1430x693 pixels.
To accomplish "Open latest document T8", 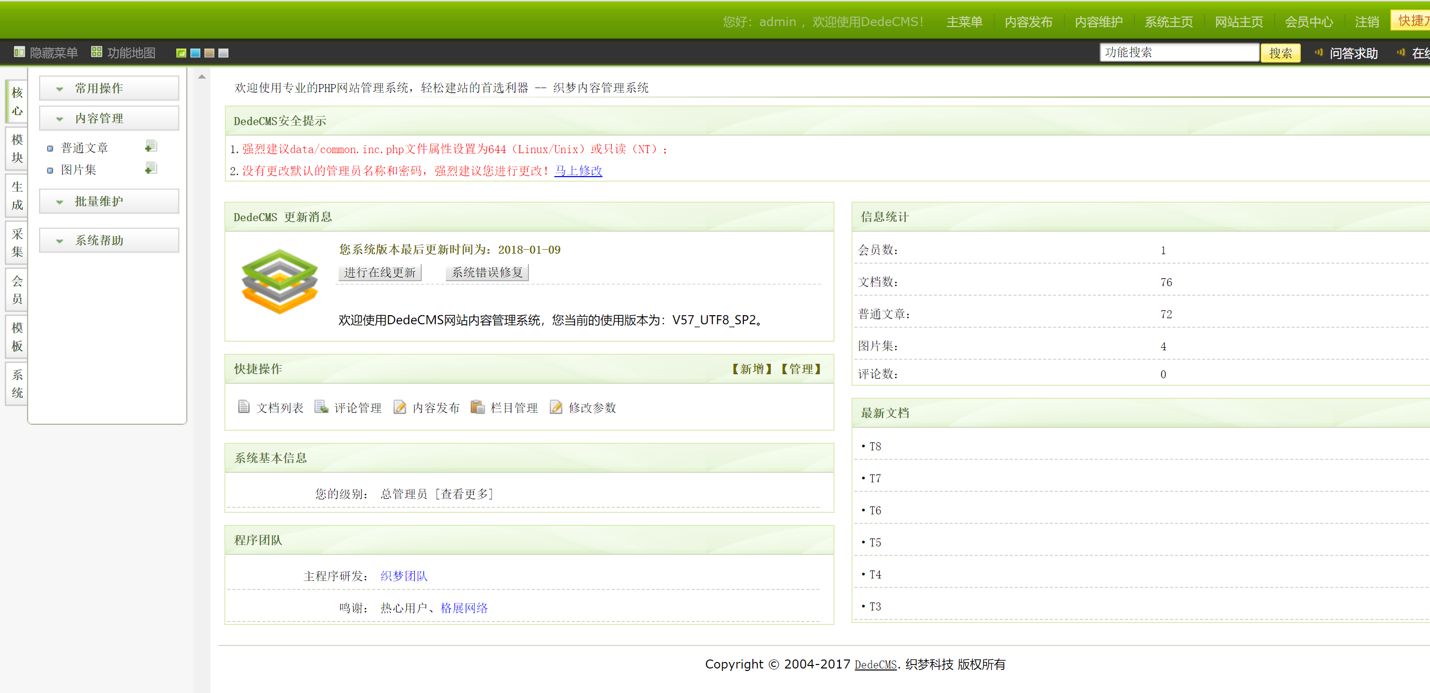I will [x=875, y=446].
